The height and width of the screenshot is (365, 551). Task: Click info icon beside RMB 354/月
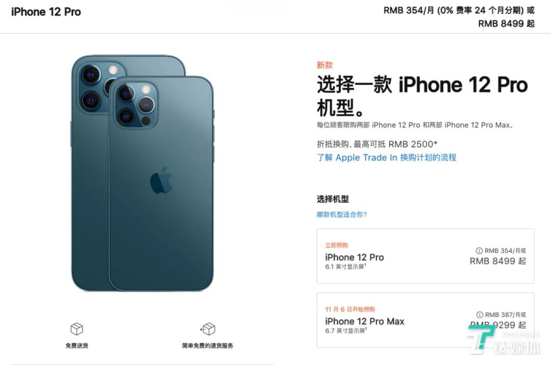point(479,251)
